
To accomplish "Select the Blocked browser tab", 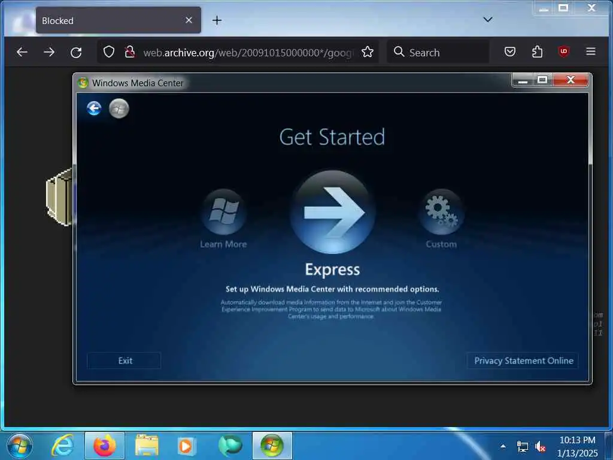I will pyautogui.click(x=119, y=20).
